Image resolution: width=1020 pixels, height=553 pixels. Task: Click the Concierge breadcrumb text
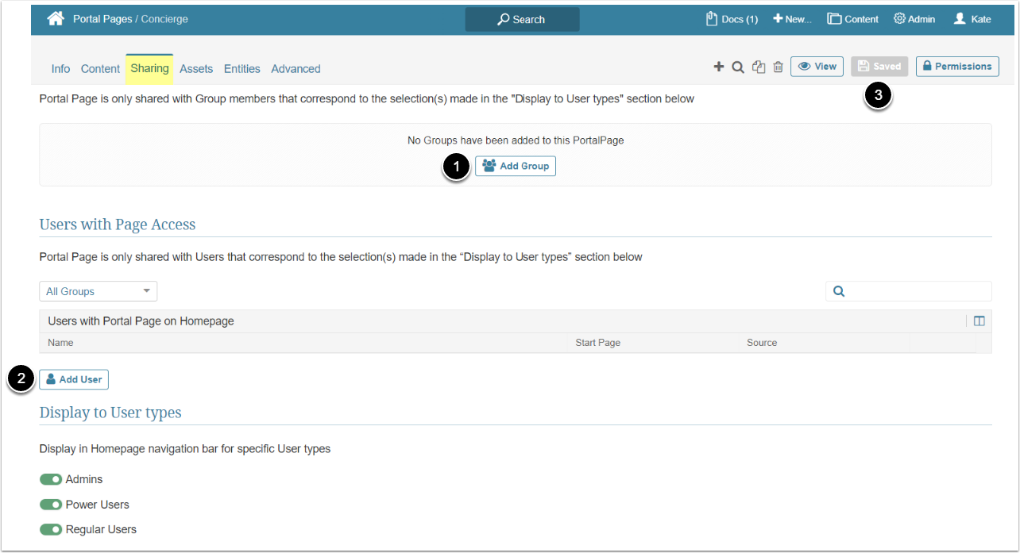click(164, 19)
